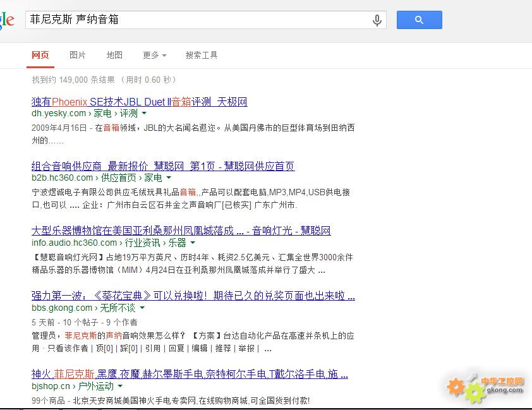The image size is (532, 410).
Task: Click the 【慧聪音响灯光网】 snippet text
Action: 192,263
